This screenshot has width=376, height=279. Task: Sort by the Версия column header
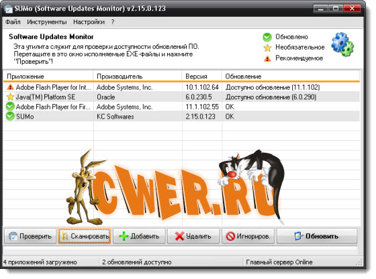click(x=201, y=76)
